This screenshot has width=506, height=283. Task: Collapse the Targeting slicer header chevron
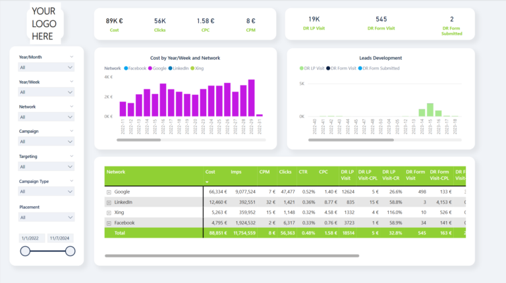tap(72, 156)
